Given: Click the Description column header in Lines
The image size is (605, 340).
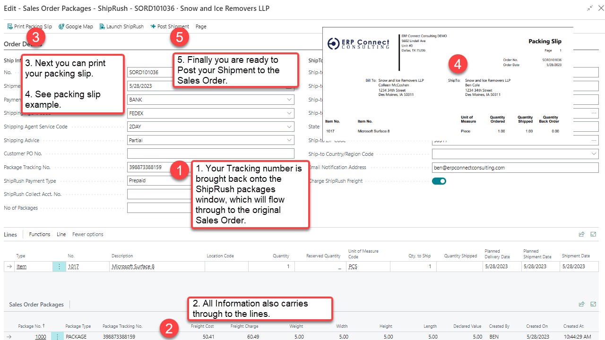Looking at the screenshot, I should pyautogui.click(x=122, y=256).
